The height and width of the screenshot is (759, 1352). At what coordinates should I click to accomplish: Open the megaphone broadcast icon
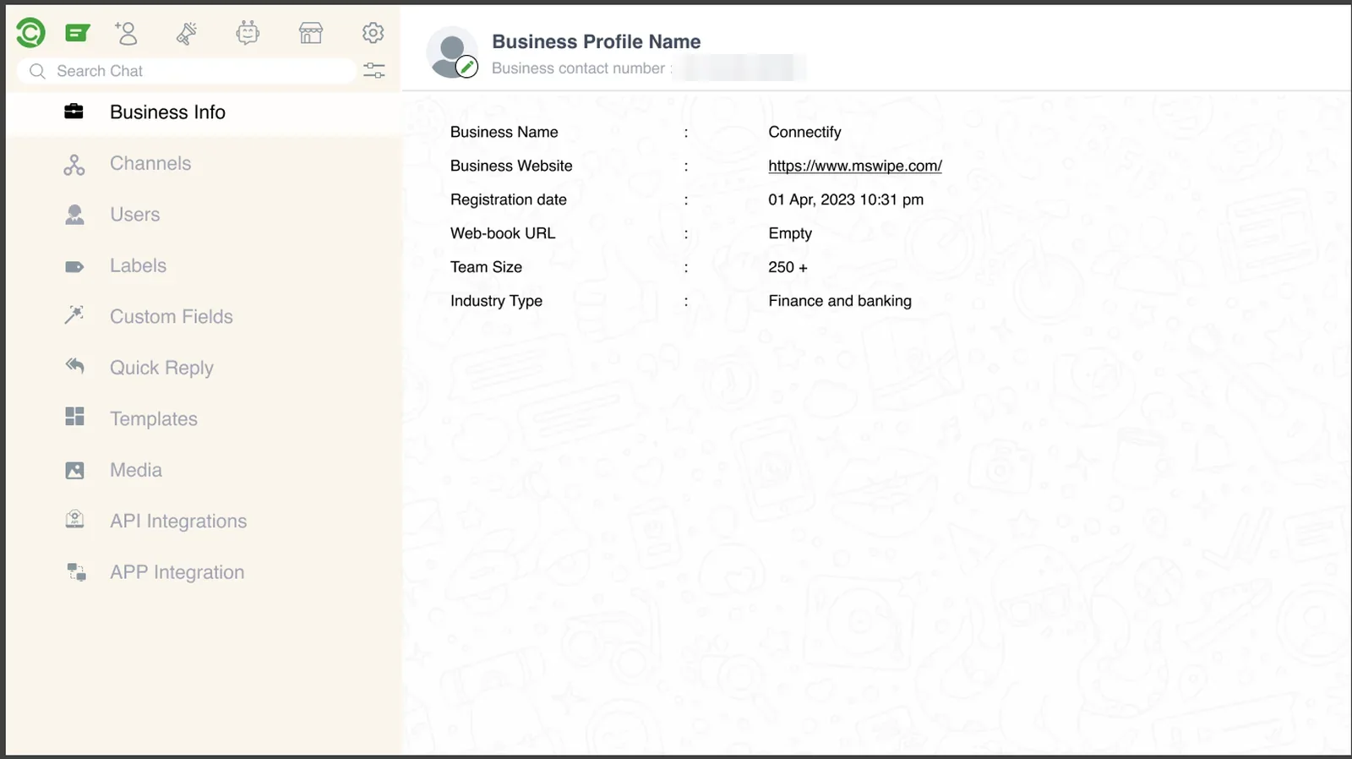(187, 33)
